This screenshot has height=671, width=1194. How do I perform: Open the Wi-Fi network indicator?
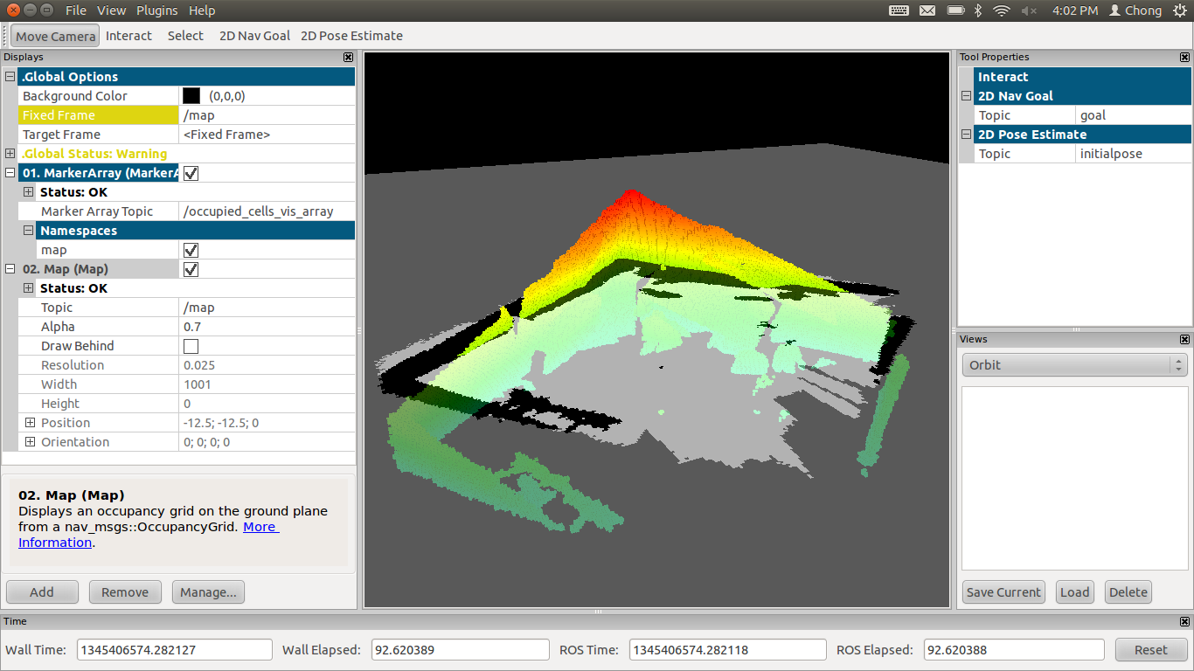(x=1002, y=10)
